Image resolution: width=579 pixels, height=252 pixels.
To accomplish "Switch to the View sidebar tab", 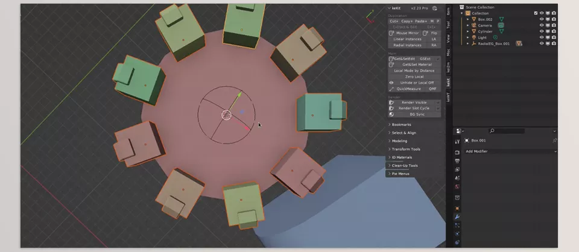I will coord(449,38).
